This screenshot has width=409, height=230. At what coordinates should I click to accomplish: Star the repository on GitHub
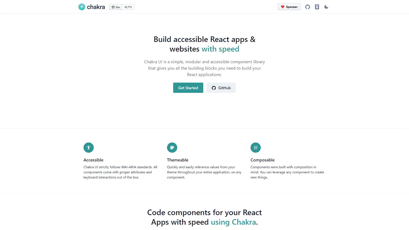click(116, 7)
